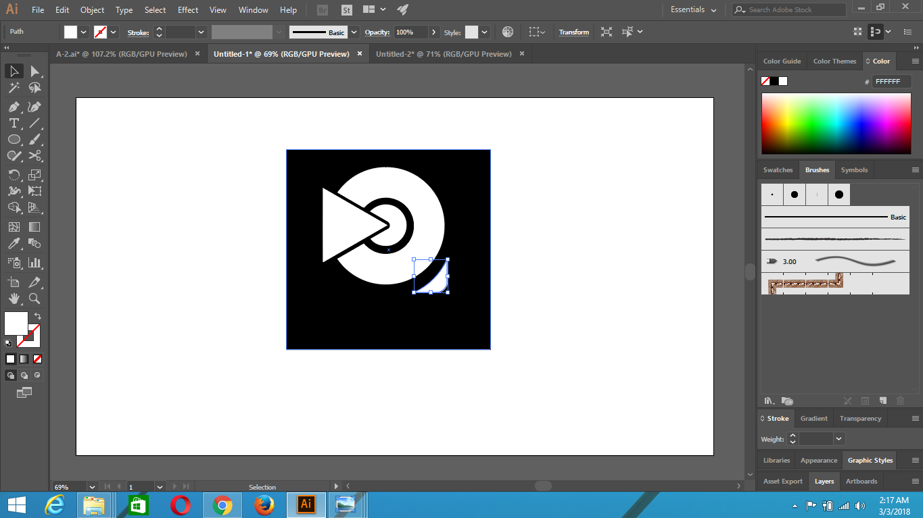Set paint mode to None
923x518 pixels.
click(38, 359)
